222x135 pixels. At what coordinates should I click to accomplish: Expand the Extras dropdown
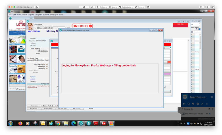coord(139,7)
